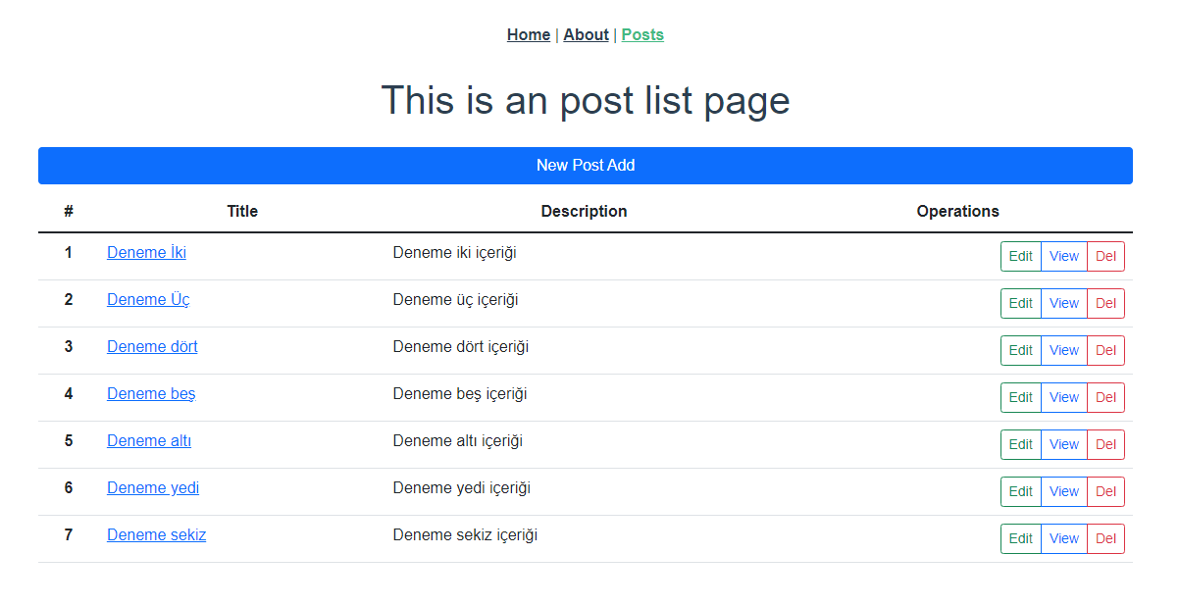
Task: Click the 'Deneme dört içeriği' description text
Action: pyautogui.click(x=461, y=347)
